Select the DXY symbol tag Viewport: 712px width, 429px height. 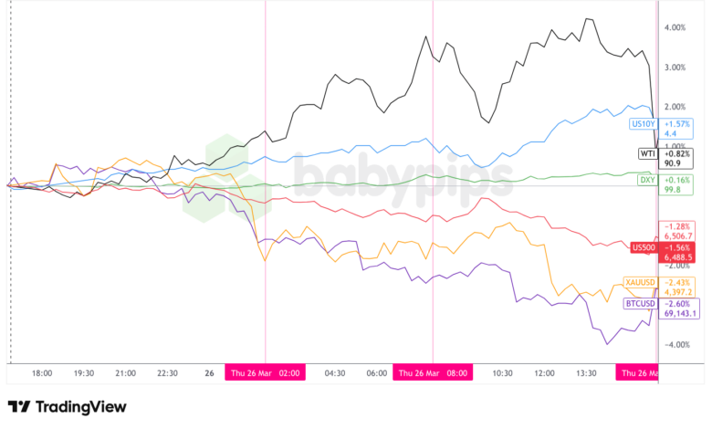pos(646,180)
